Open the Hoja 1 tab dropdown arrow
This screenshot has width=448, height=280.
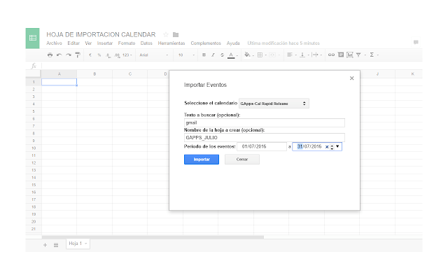85,244
